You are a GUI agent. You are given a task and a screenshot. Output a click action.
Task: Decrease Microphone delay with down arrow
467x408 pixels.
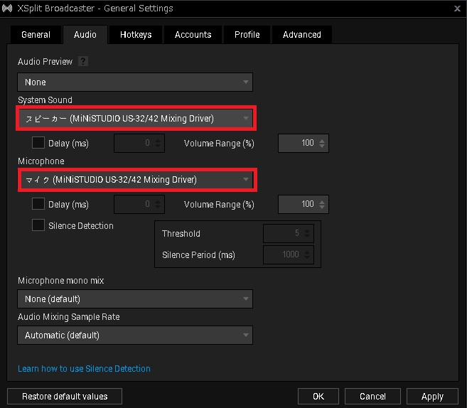point(158,207)
